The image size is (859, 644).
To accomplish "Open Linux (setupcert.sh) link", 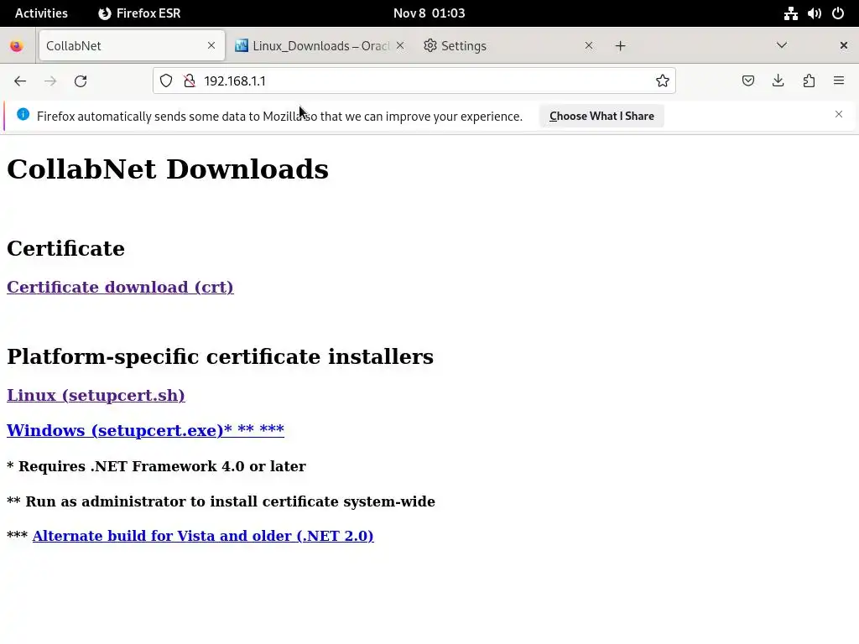I will tap(96, 396).
